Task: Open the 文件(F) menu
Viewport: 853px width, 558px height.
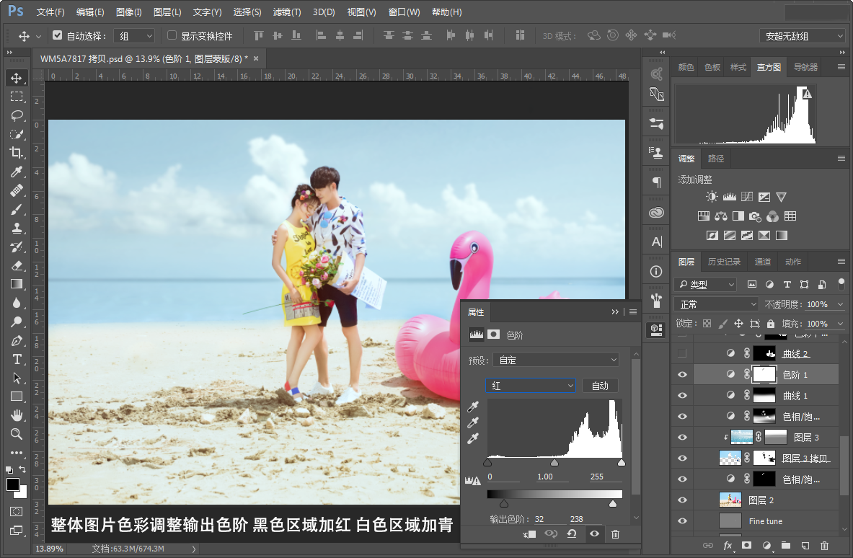Action: (50, 12)
